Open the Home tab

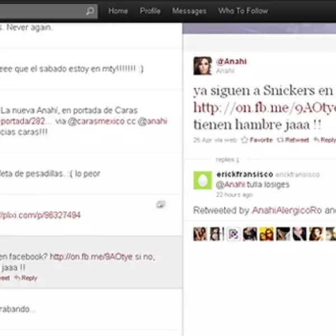click(118, 11)
